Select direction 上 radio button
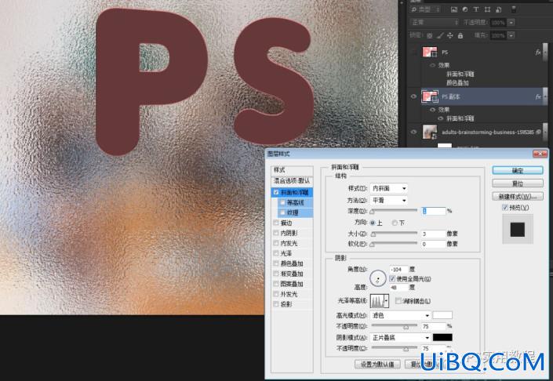 click(x=373, y=223)
